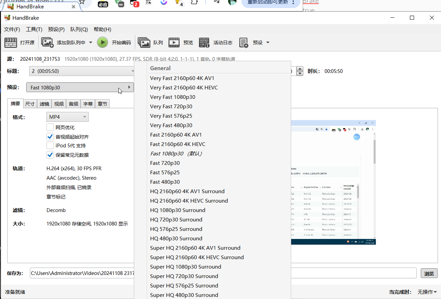This screenshot has width=441, height=299.
Task: Click the Presets toolbar gear document icon
Action: (x=243, y=43)
